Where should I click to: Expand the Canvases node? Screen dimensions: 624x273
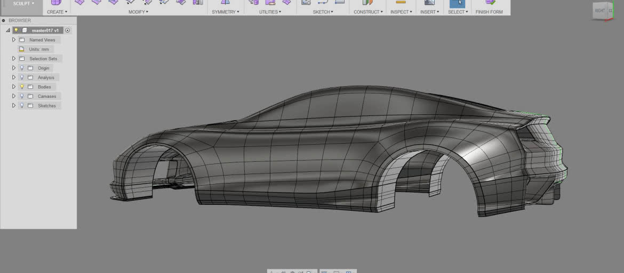13,96
